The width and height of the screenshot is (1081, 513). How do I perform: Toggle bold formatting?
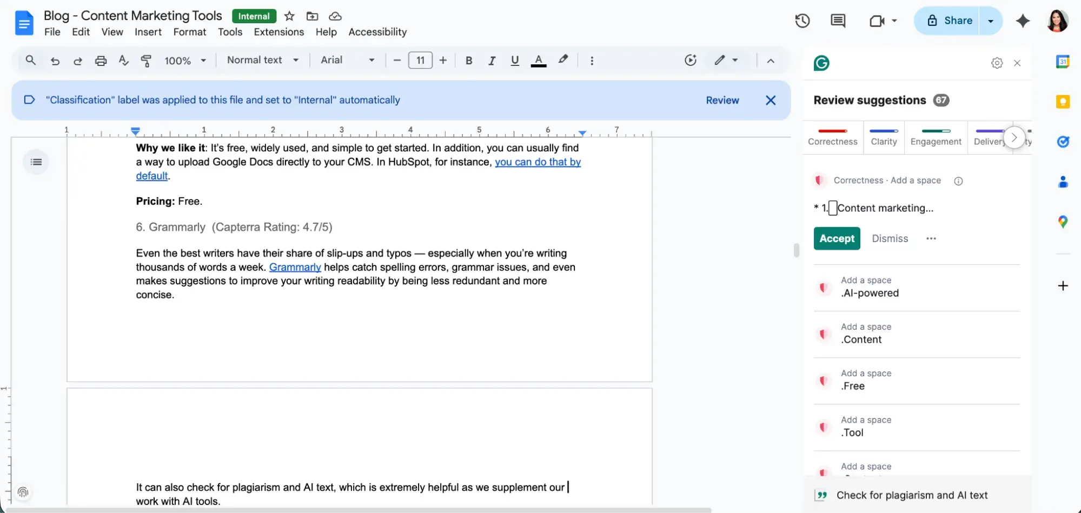[468, 60]
